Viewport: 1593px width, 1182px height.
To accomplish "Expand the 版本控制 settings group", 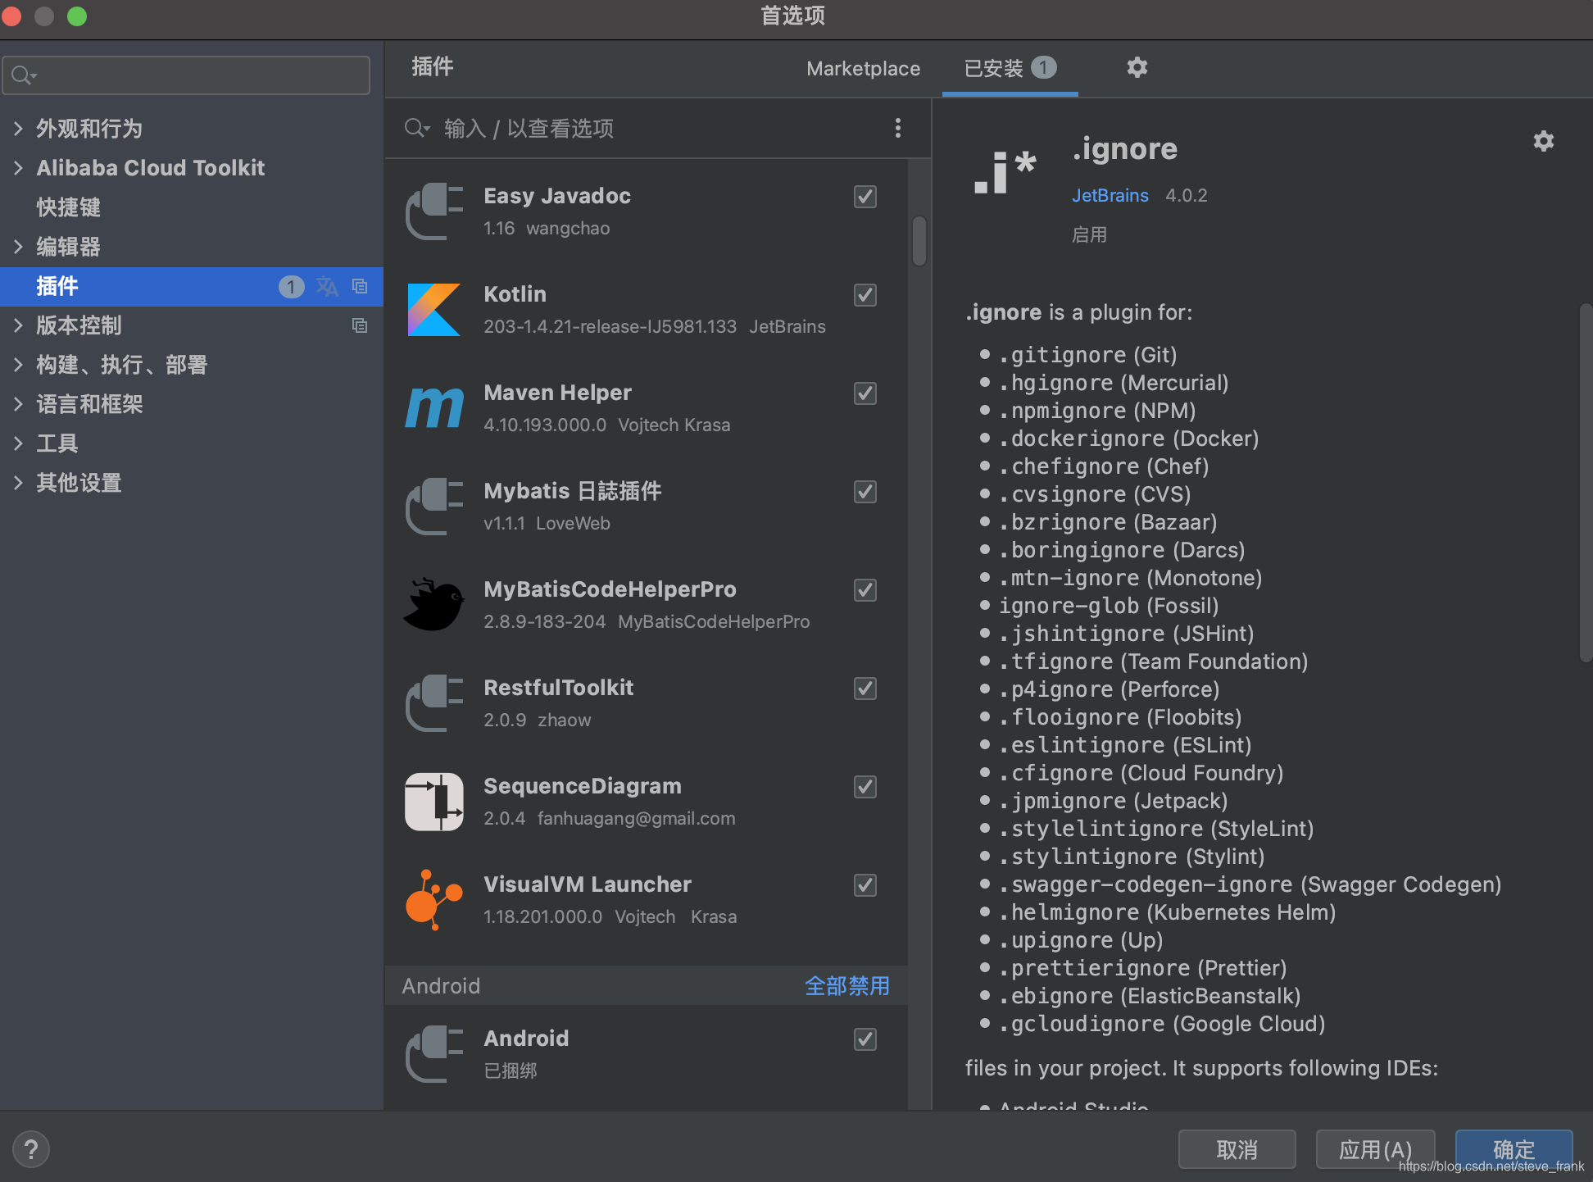I will [18, 325].
